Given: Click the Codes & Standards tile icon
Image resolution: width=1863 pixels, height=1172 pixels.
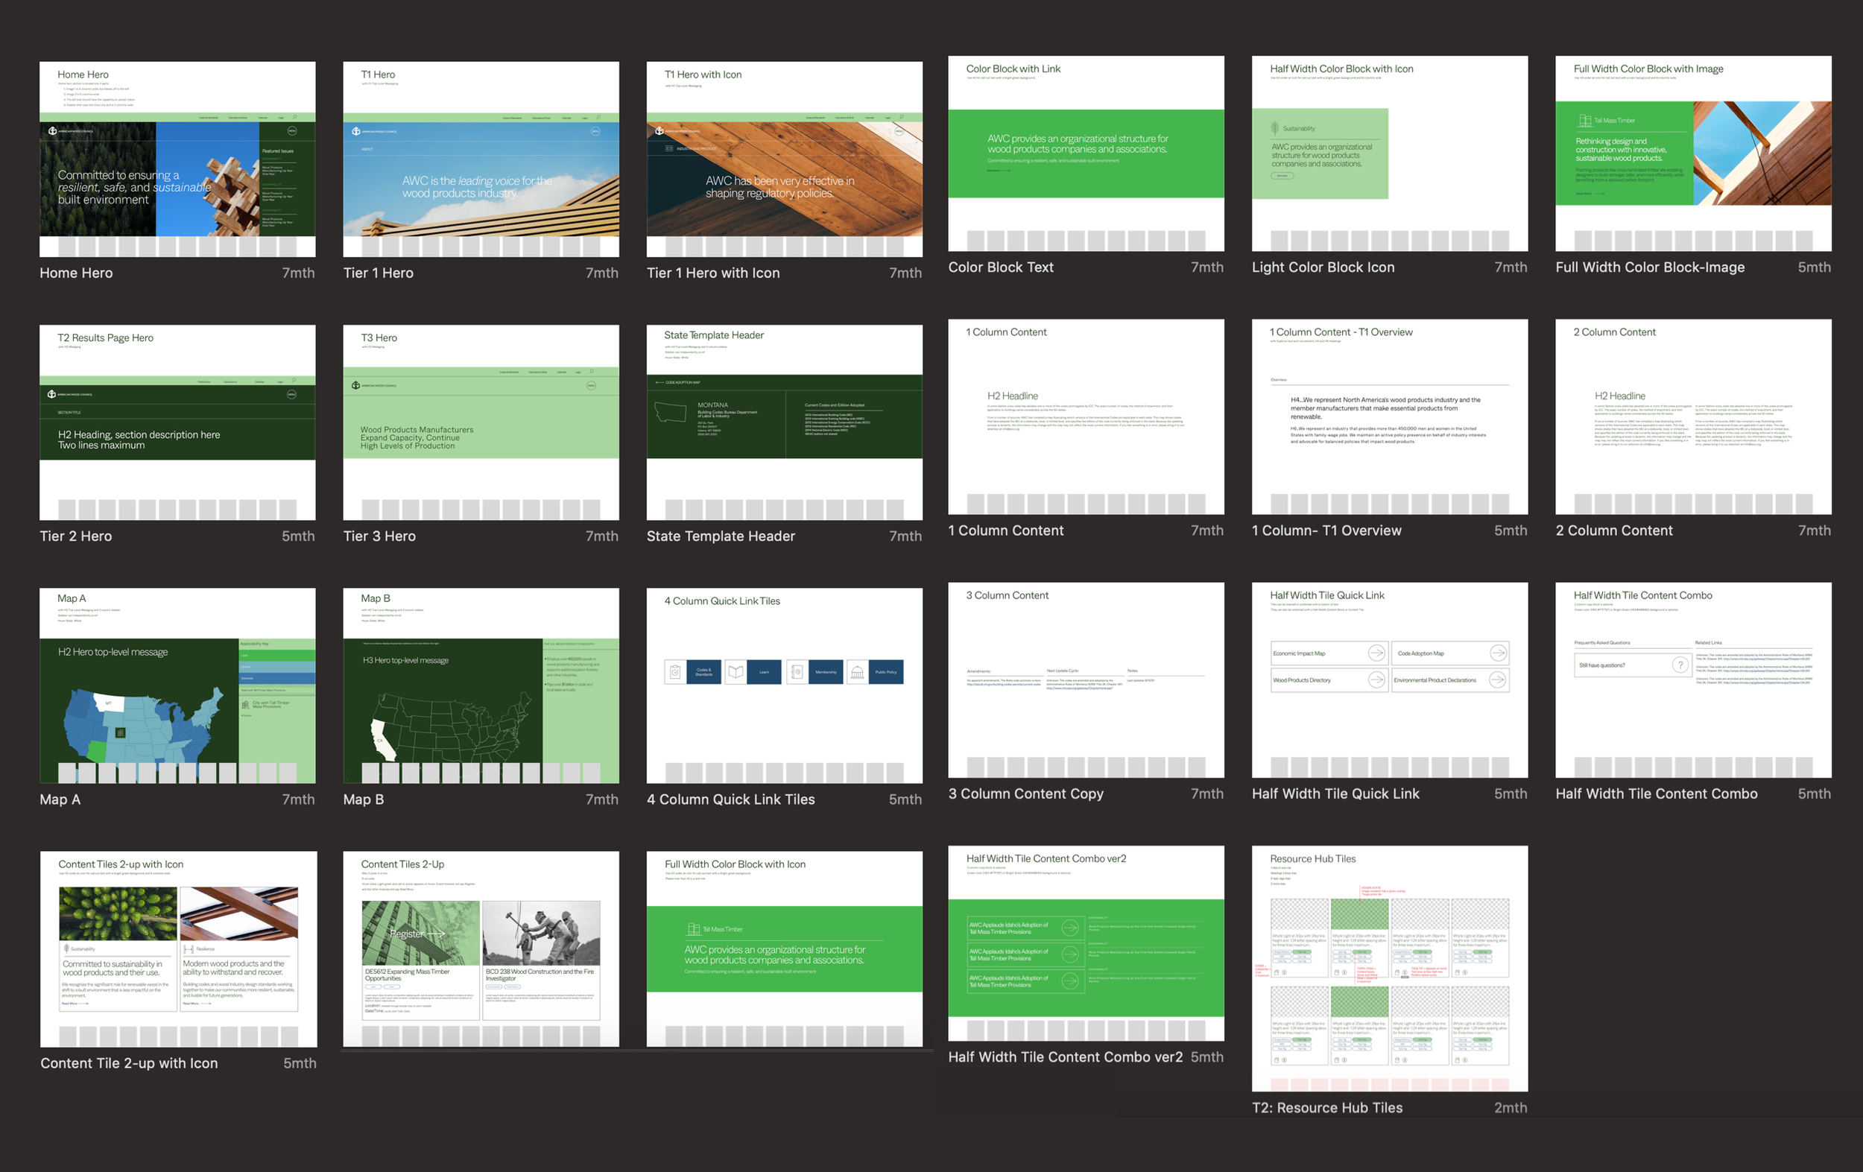Looking at the screenshot, I should click(675, 671).
